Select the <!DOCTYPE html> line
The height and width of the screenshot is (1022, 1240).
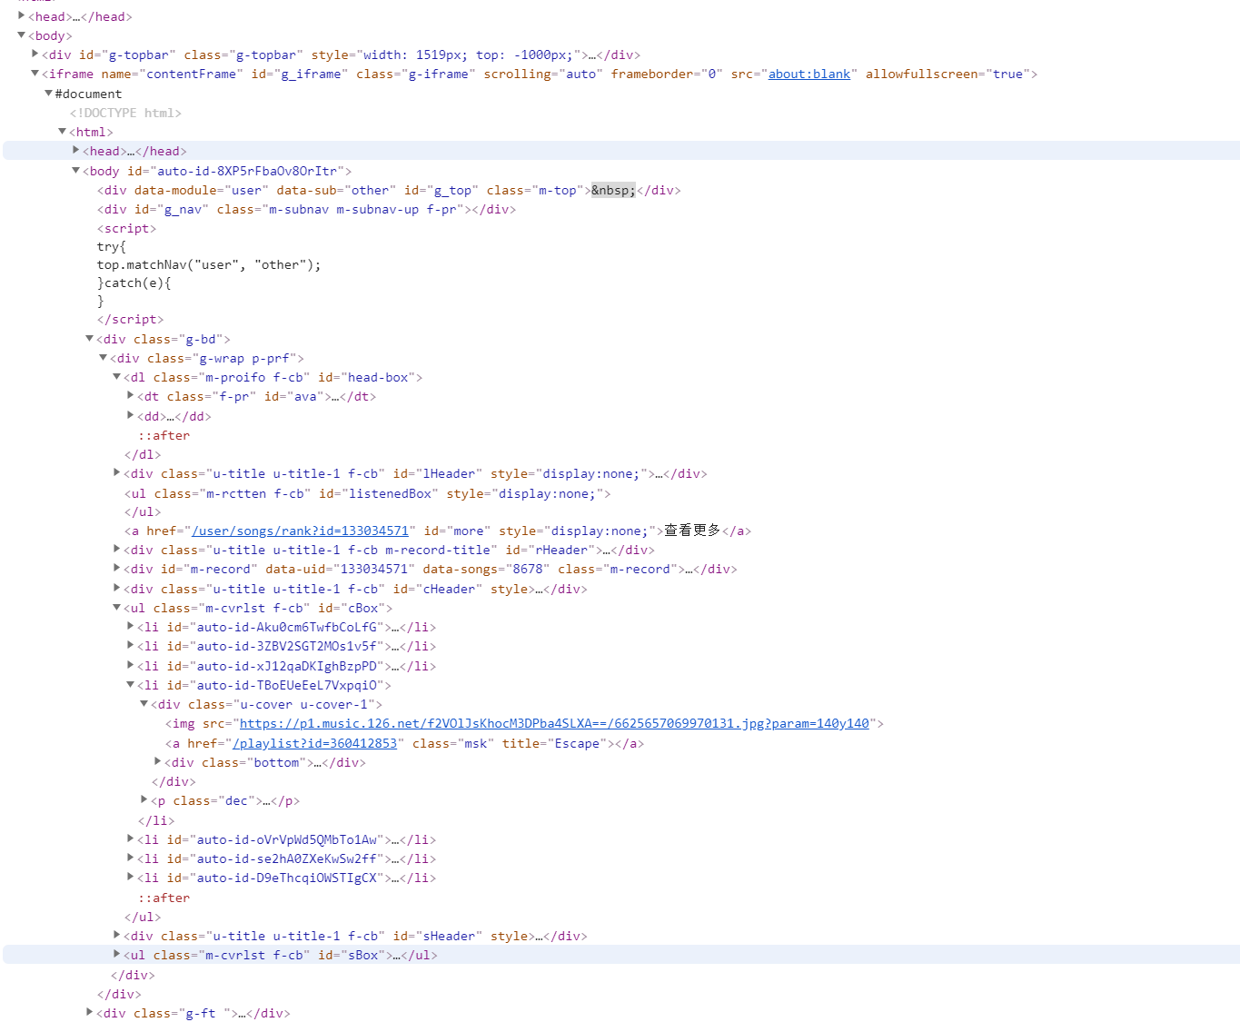[125, 113]
